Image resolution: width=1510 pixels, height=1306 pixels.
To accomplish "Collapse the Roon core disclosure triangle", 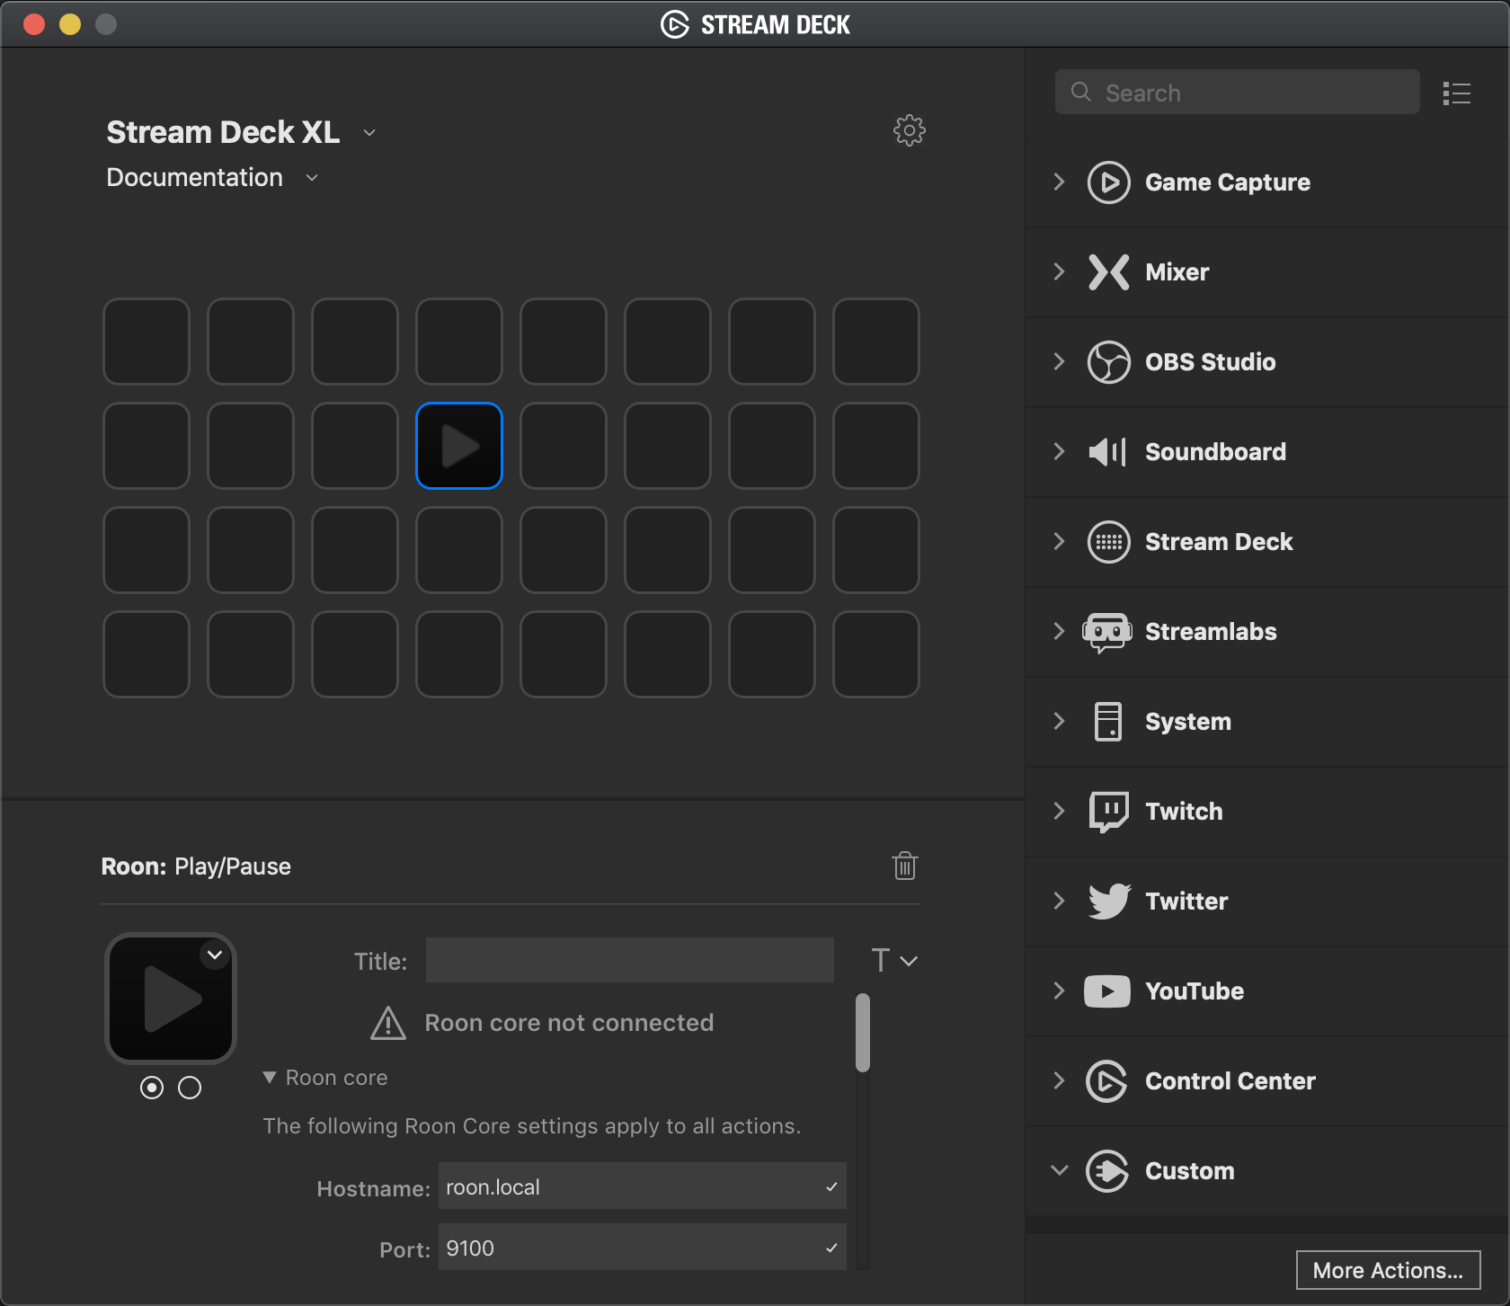I will (269, 1077).
